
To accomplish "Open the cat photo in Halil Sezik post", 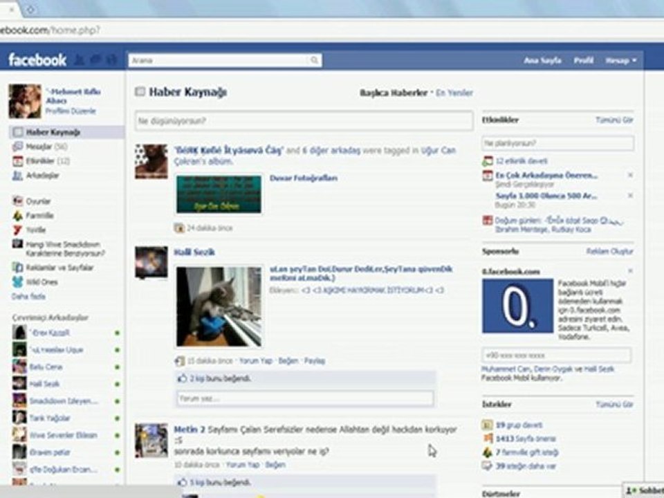I will (x=219, y=306).
